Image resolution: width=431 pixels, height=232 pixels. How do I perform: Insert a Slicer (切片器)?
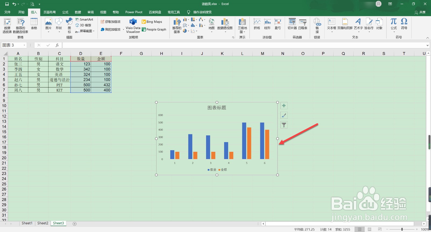[292, 24]
